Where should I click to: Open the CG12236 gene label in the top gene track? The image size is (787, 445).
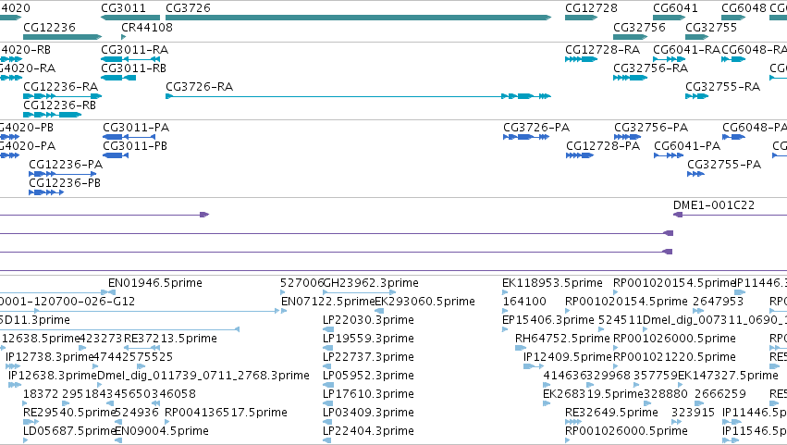[x=49, y=27]
